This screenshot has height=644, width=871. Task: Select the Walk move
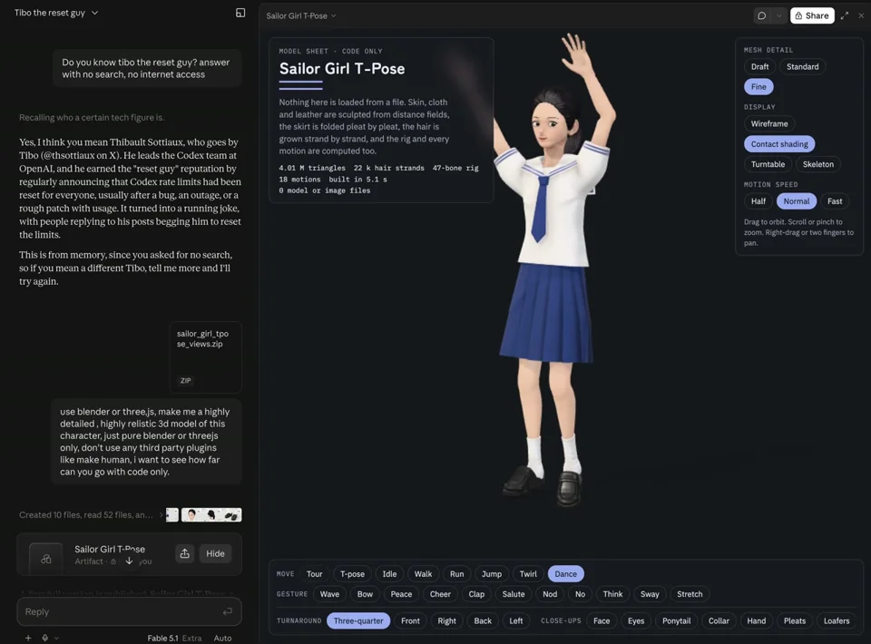(423, 574)
